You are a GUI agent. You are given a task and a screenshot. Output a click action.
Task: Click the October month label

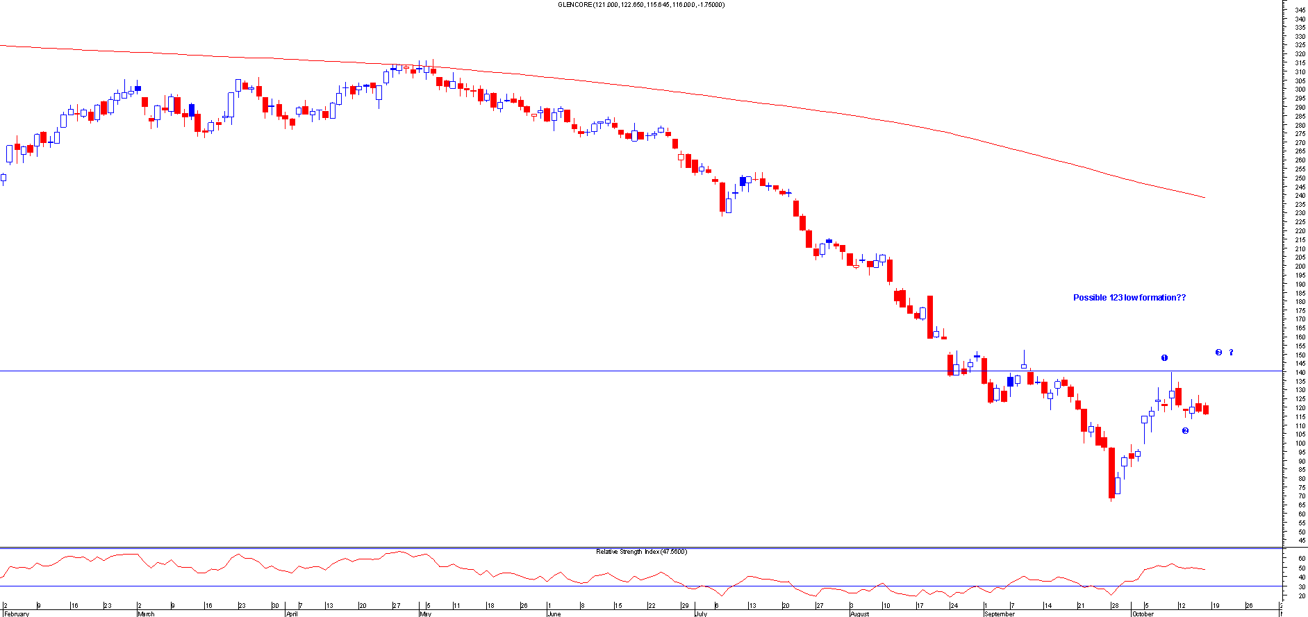tap(1143, 614)
